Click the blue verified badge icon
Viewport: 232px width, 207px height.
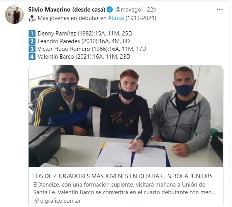click(x=110, y=10)
